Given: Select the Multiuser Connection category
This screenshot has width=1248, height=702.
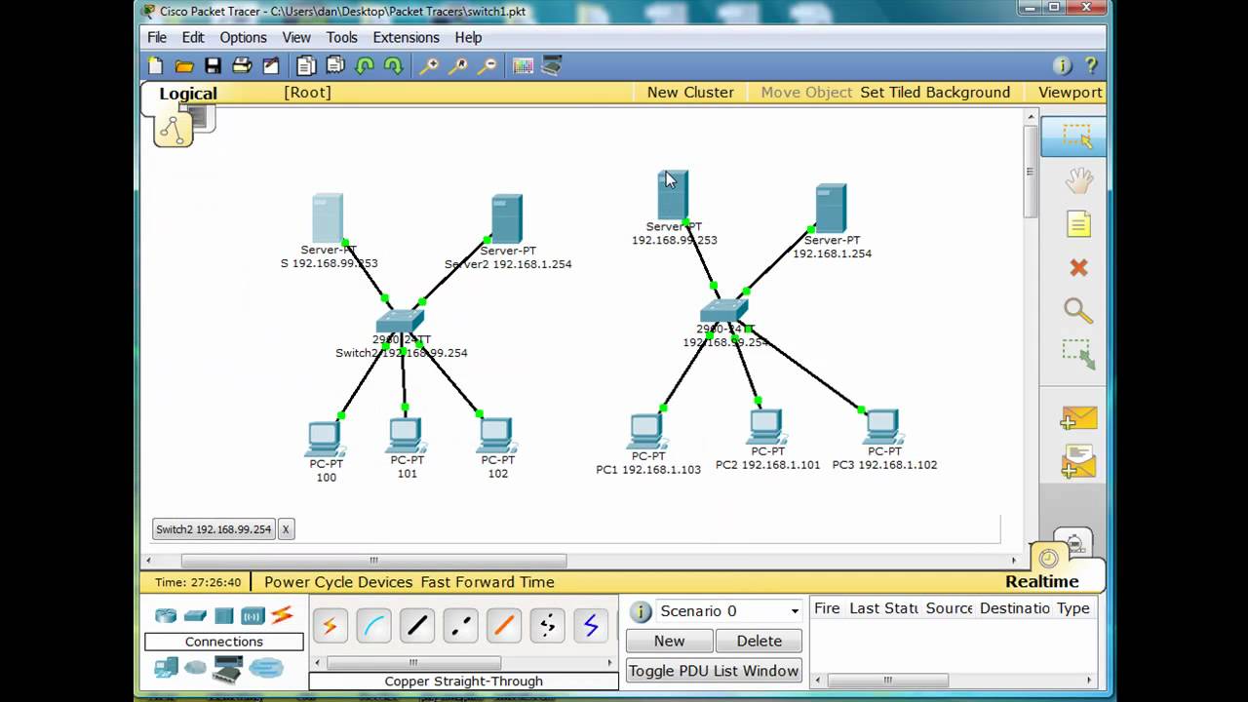Looking at the screenshot, I should 265,668.
